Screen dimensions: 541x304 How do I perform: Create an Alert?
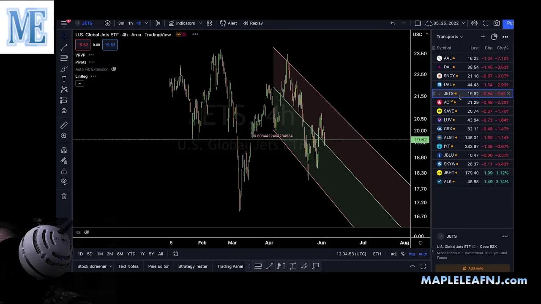pos(228,23)
